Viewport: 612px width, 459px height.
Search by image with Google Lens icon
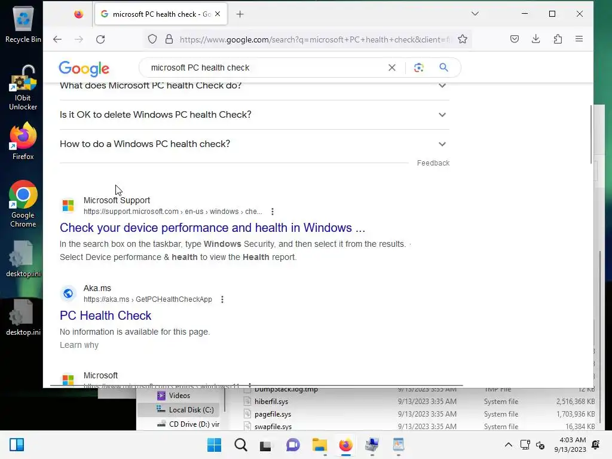click(419, 68)
